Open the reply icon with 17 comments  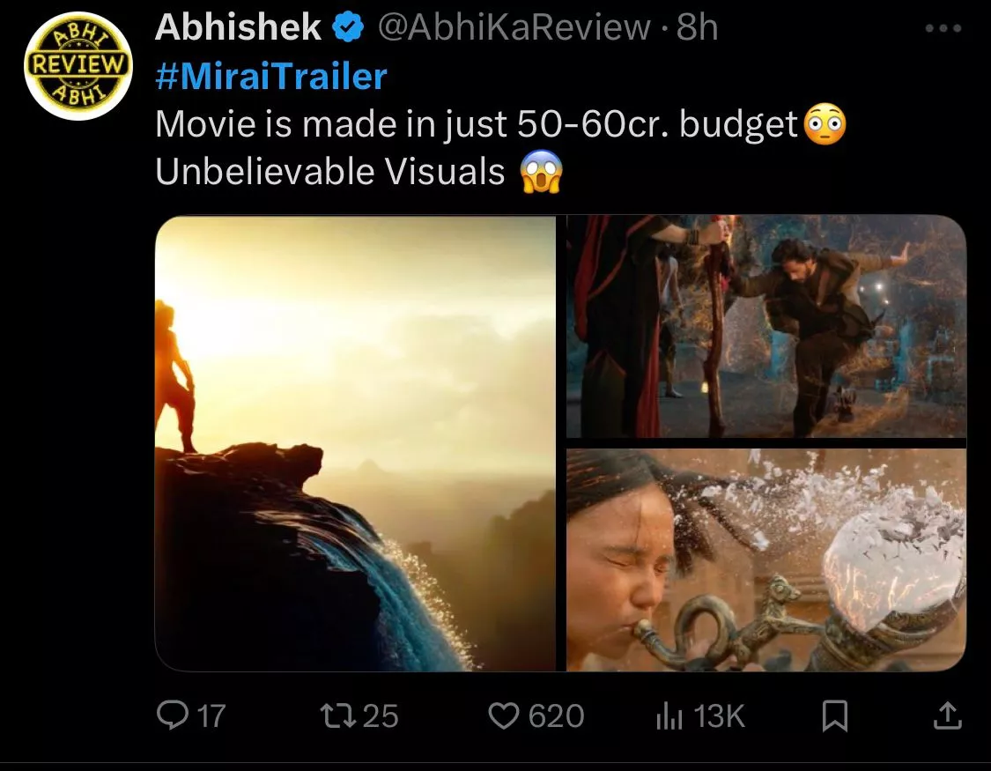tap(167, 715)
